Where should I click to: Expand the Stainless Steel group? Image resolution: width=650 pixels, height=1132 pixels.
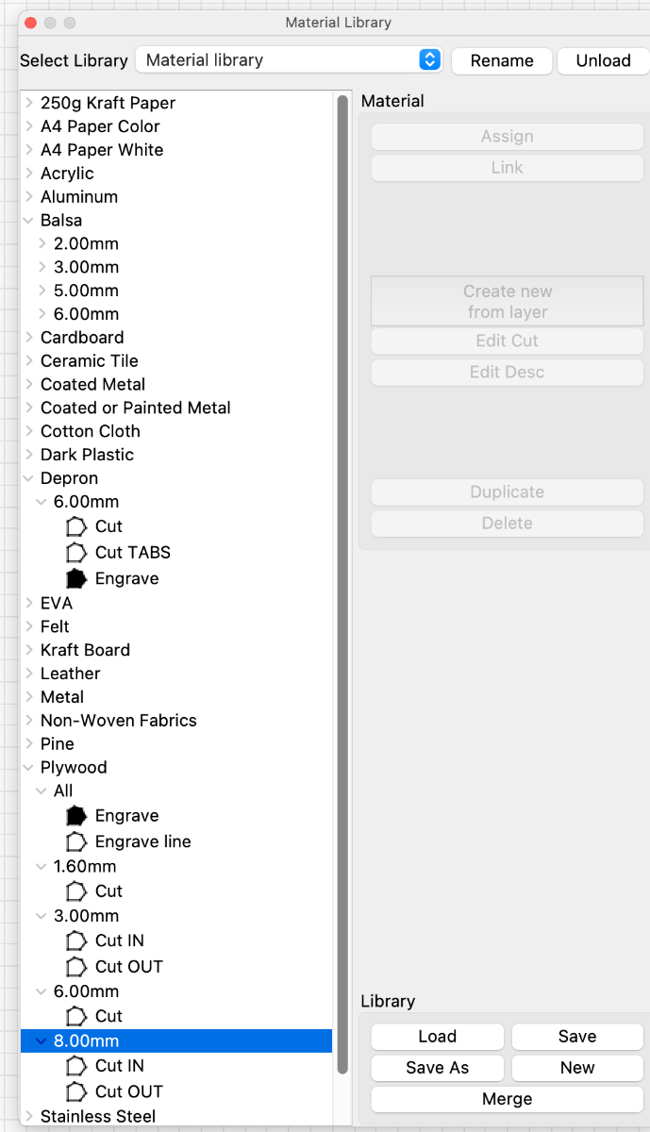click(x=29, y=1117)
